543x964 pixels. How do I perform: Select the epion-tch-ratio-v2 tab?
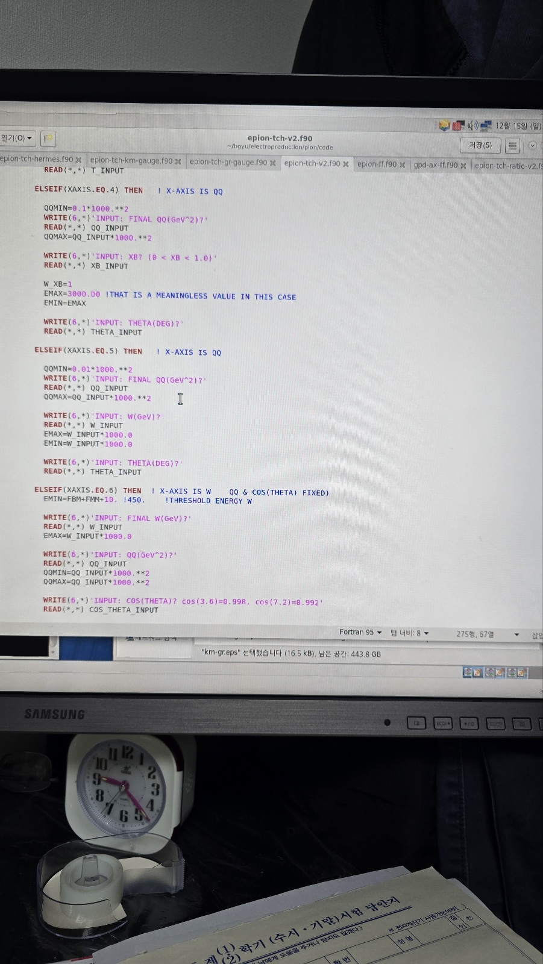(507, 166)
